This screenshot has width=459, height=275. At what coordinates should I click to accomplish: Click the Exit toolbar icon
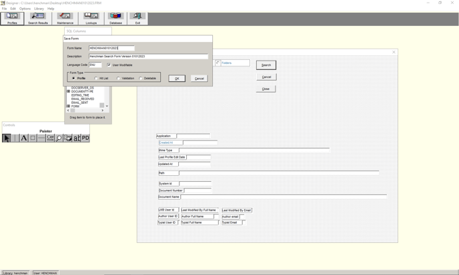click(x=137, y=18)
